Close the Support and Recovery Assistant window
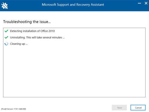The image size is (149, 112). tap(146, 3)
